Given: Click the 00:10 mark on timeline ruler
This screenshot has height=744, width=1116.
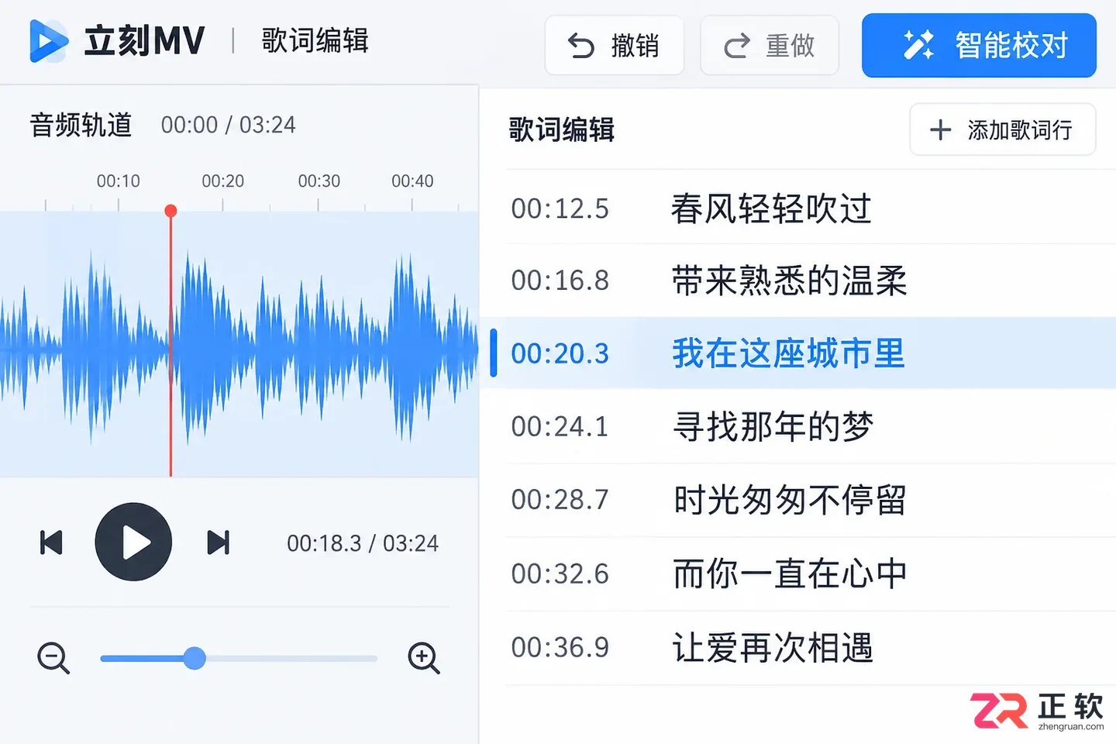Looking at the screenshot, I should pos(119,181).
